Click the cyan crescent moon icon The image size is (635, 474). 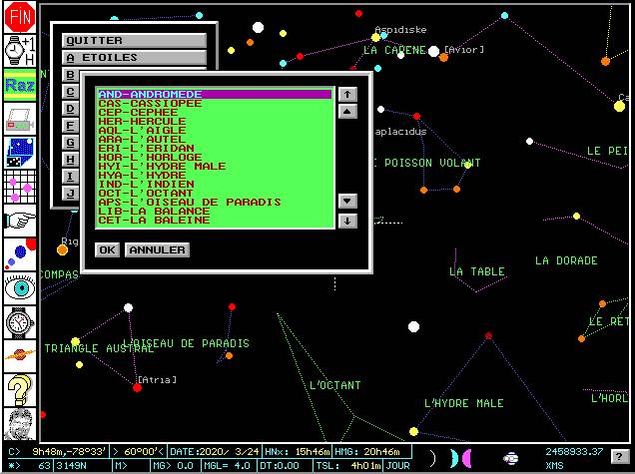455,458
